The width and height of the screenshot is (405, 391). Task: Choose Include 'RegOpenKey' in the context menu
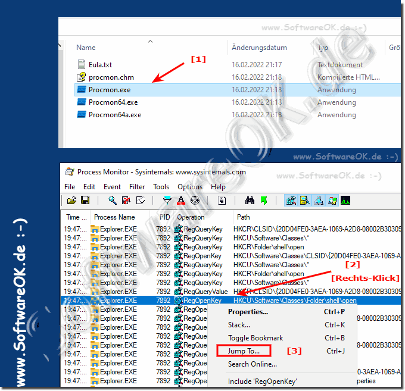282,381
